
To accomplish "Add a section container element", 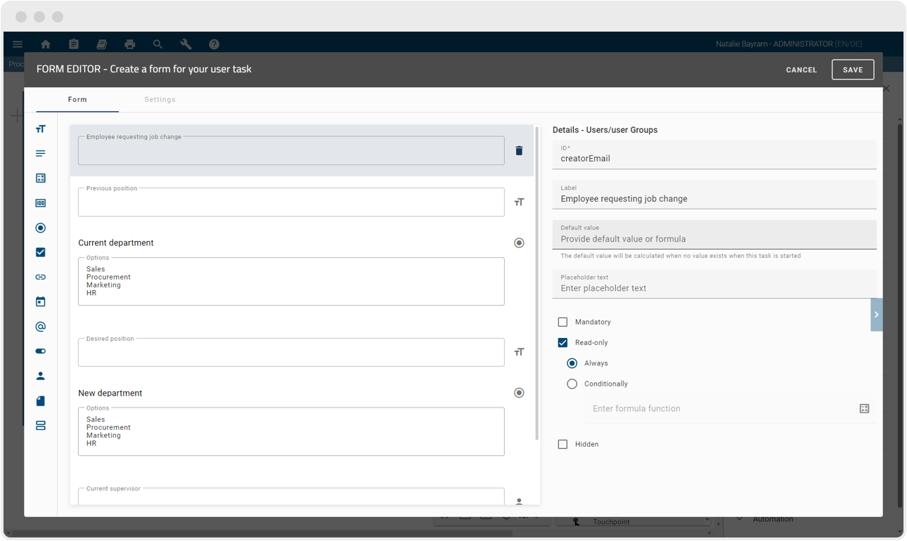I will pyautogui.click(x=41, y=426).
